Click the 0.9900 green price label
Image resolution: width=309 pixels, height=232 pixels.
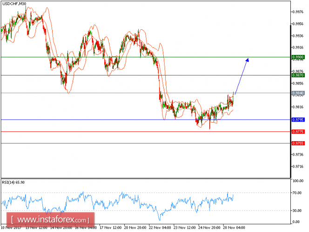click(298, 57)
